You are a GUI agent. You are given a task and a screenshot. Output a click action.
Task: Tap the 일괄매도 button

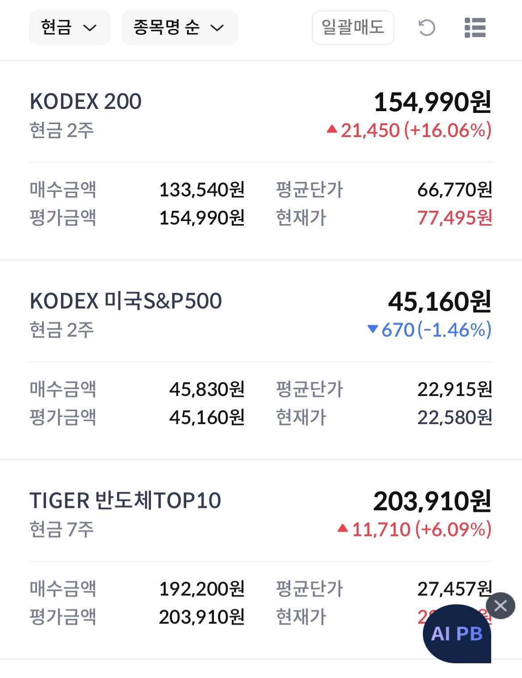coord(353,28)
